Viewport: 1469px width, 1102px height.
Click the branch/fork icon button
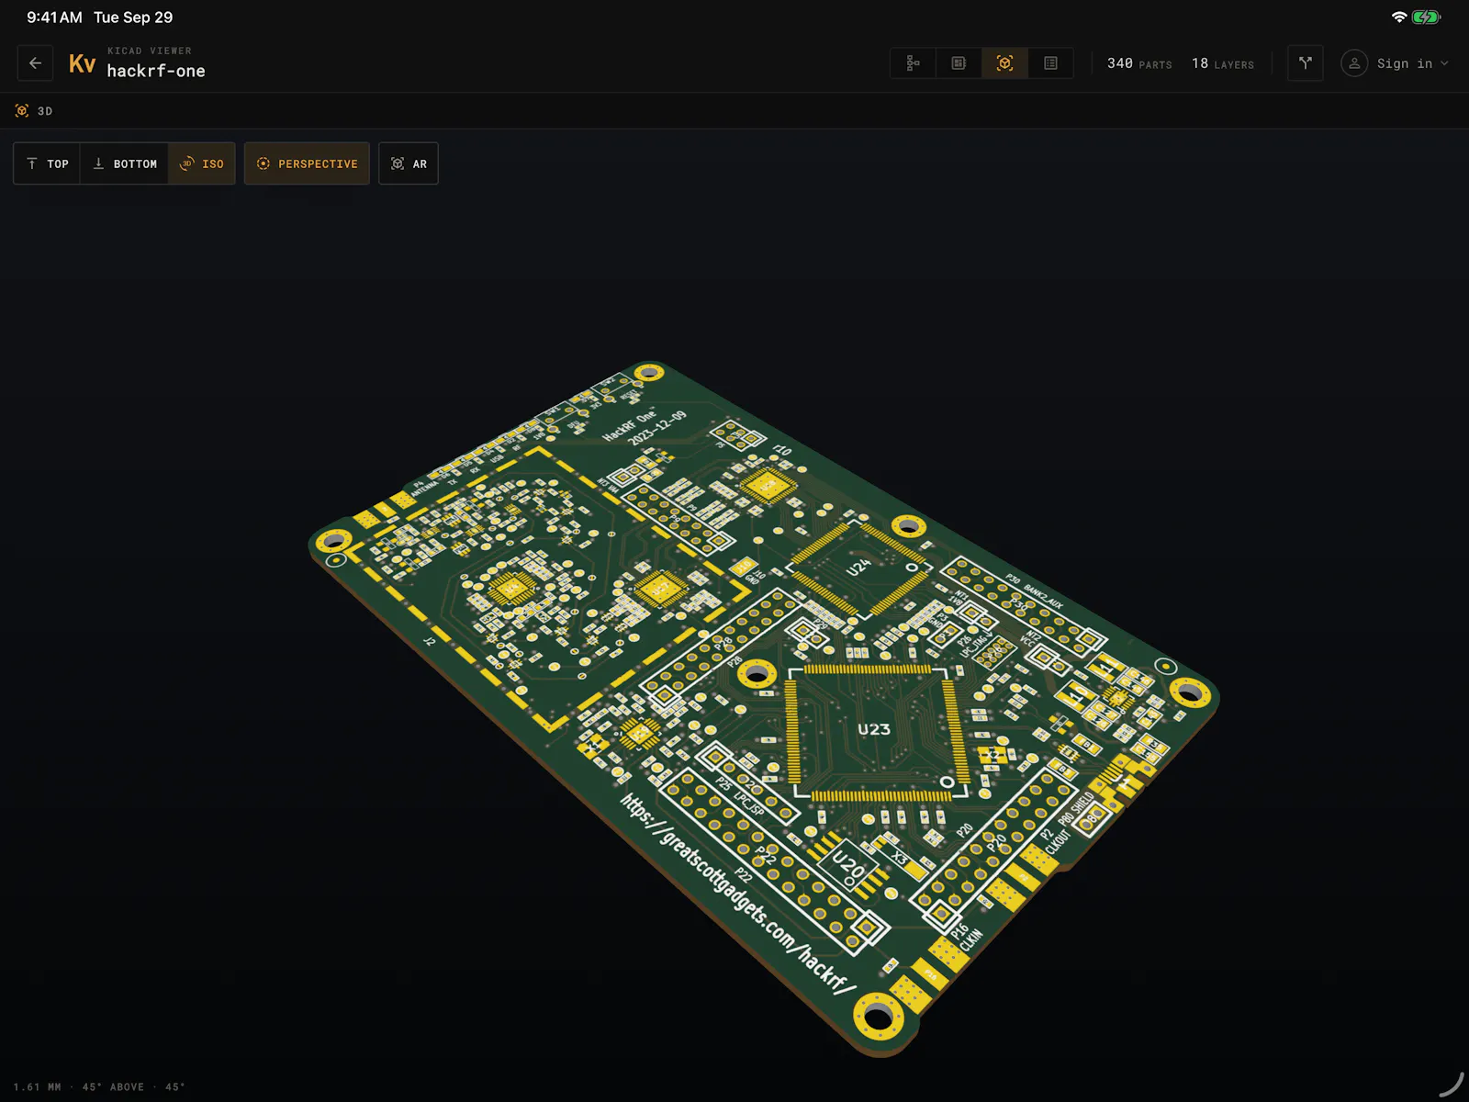(1305, 63)
